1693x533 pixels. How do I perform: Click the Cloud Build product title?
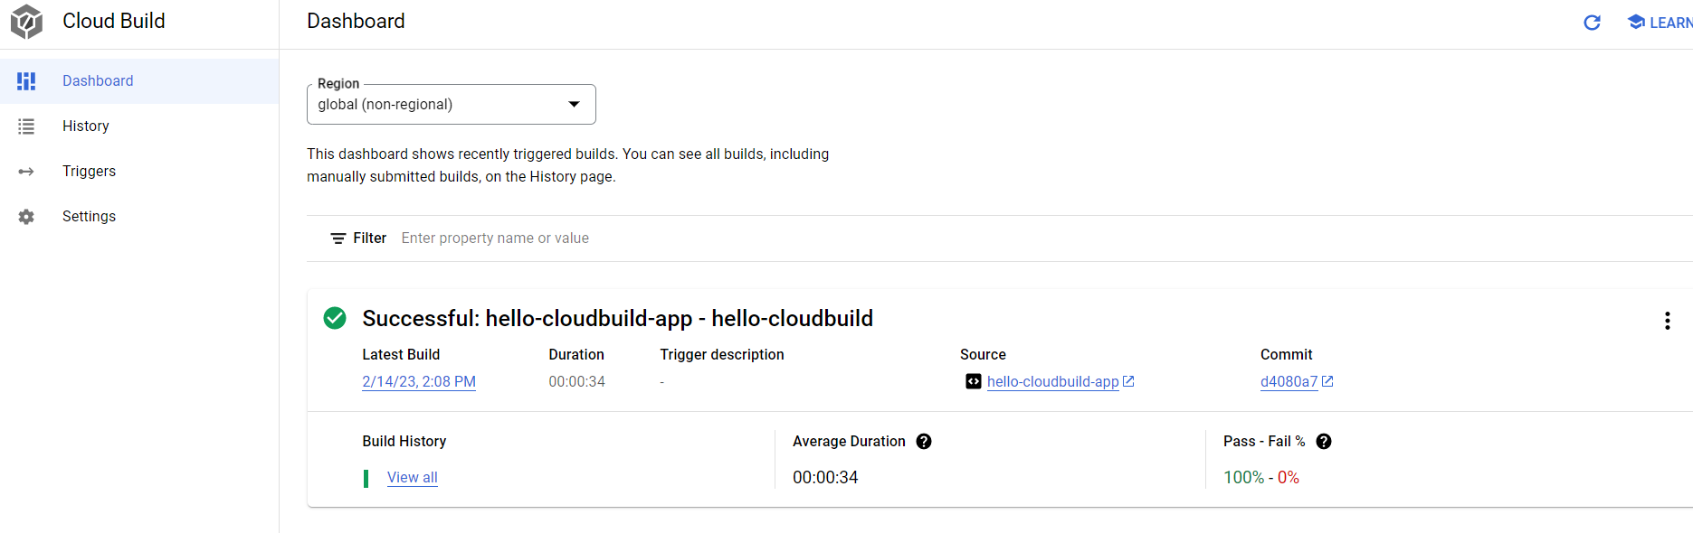pos(114,21)
